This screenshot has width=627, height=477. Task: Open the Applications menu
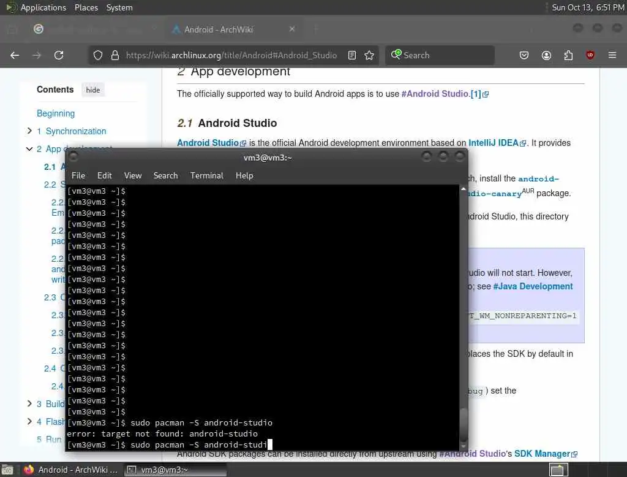click(x=43, y=7)
